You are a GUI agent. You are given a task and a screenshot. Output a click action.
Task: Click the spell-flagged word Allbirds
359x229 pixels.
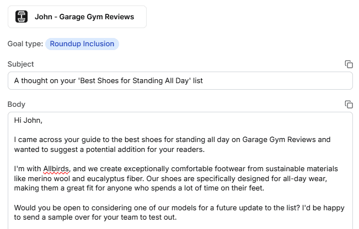[x=56, y=169]
